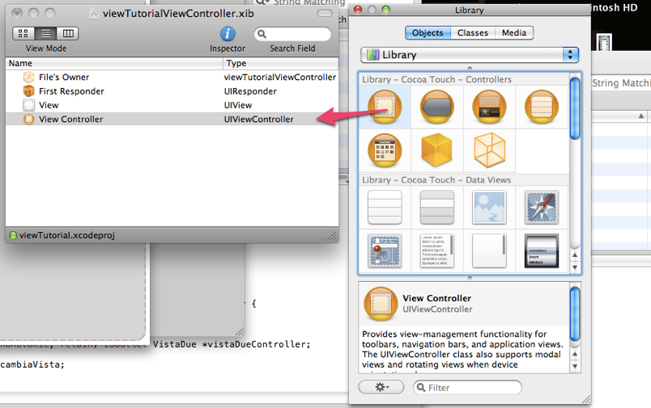Screen dimensions: 651x408
Task: Open the Classes tab in Library
Action: click(473, 33)
